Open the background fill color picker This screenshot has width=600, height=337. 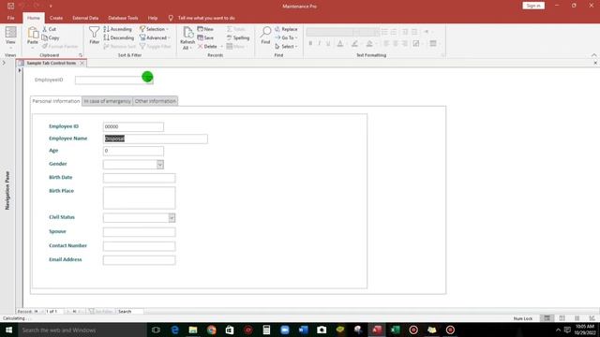pos(369,44)
